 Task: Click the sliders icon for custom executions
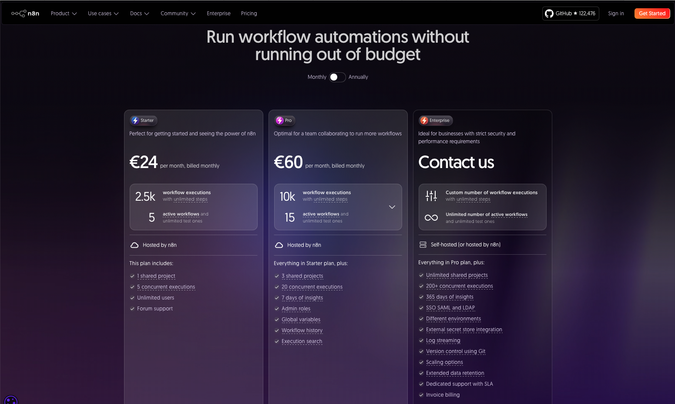click(x=431, y=196)
